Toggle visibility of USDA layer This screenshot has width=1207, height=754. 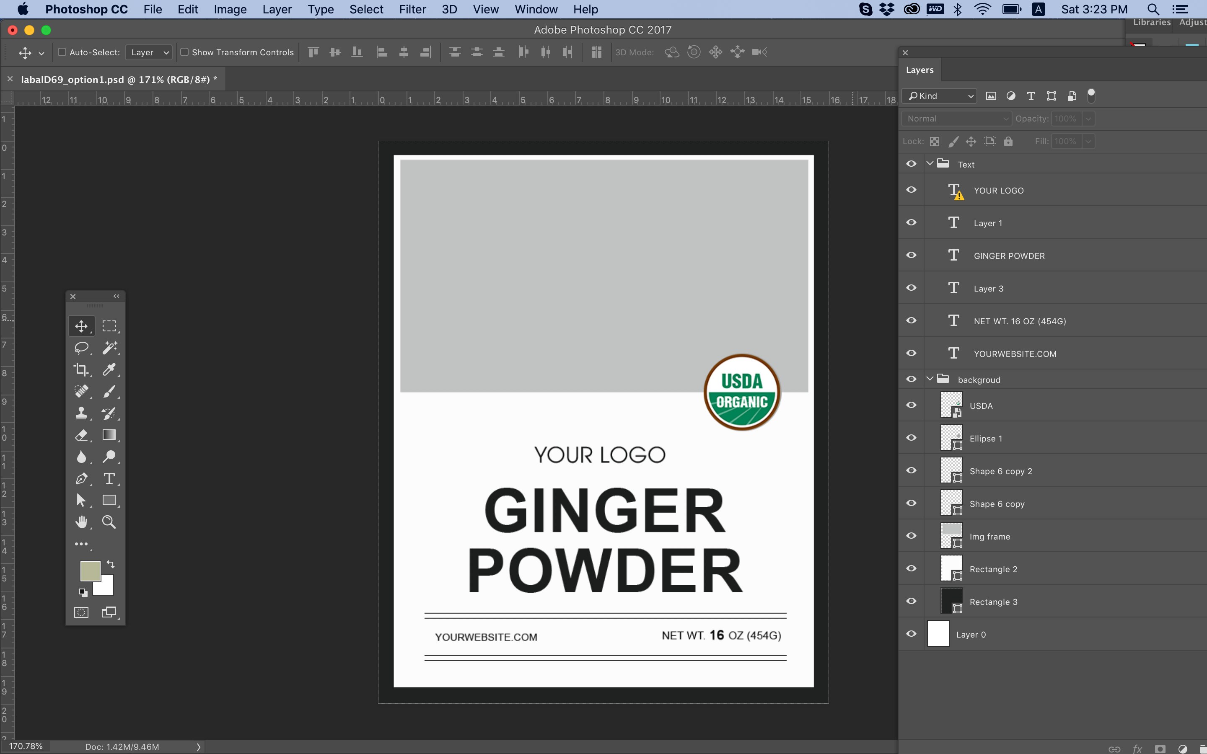tap(911, 405)
